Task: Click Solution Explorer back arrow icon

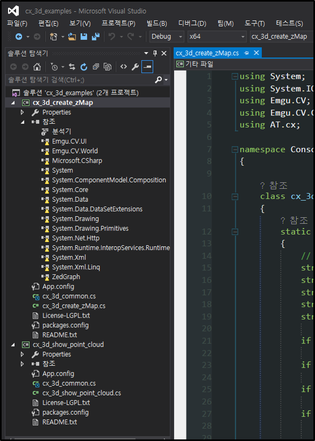Action: click(x=13, y=67)
